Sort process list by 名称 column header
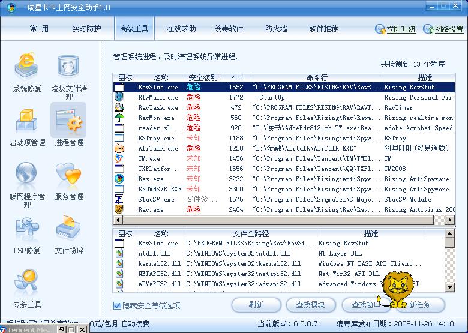468x333 pixels. pos(161,77)
